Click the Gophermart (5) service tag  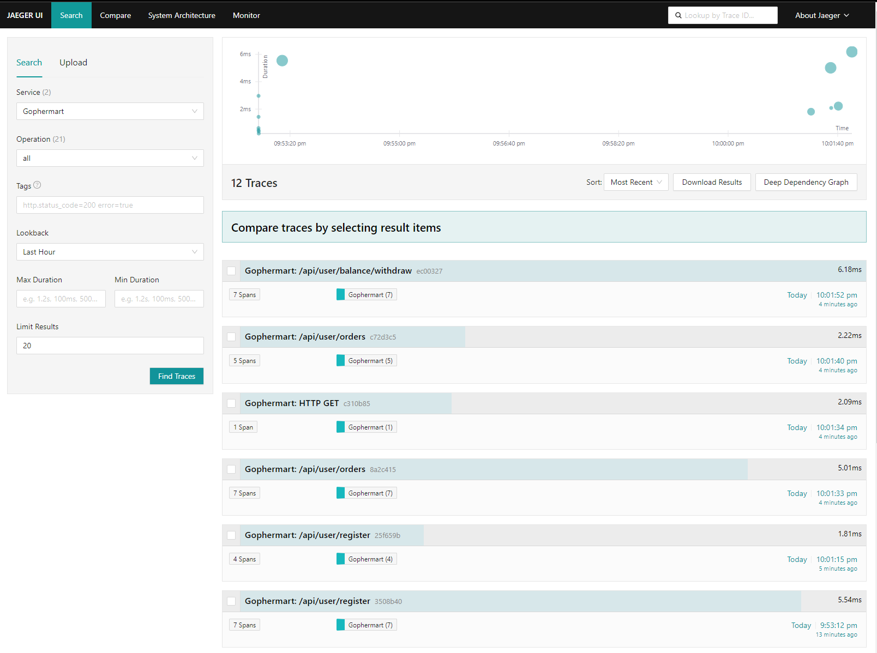tap(367, 361)
